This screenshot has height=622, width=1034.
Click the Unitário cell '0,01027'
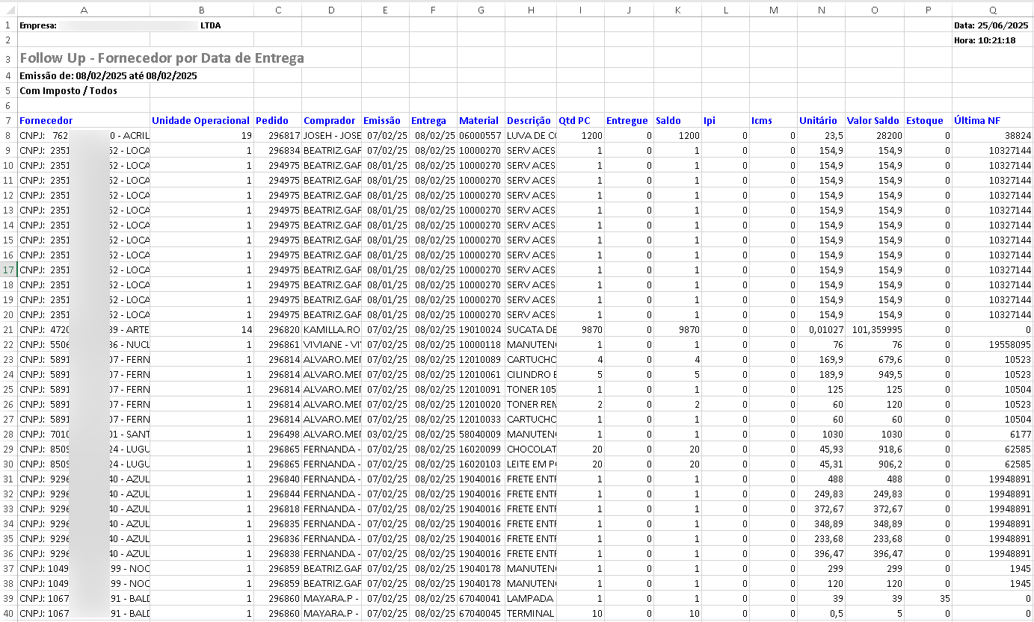[x=821, y=329]
